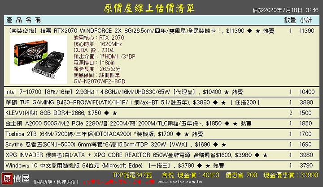Click the star icon in the 金士頓 A2000 row

(235, 124)
